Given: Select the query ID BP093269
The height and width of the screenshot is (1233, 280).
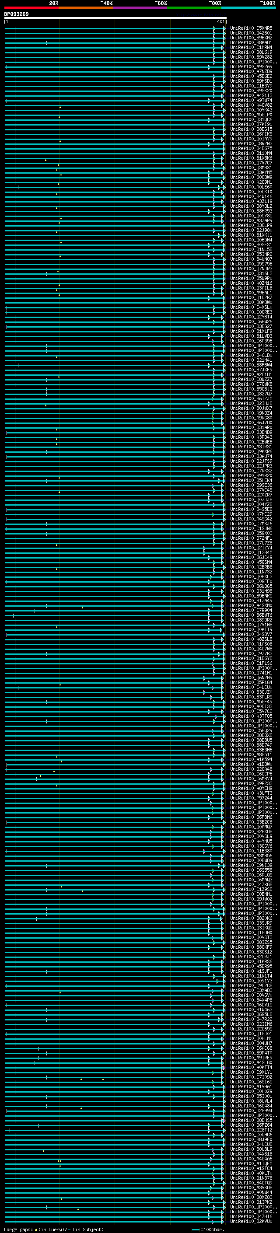Looking at the screenshot, I should point(16,14).
